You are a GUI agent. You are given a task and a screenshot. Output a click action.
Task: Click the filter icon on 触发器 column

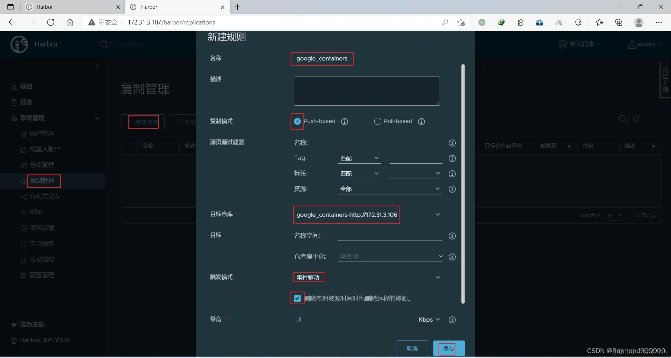569,147
